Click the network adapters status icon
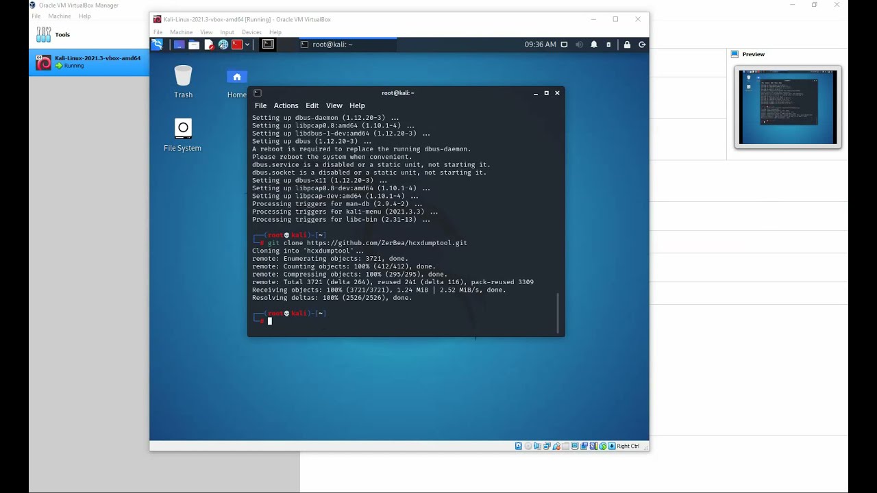Screen dimensions: 877x493 pyautogui.click(x=547, y=446)
